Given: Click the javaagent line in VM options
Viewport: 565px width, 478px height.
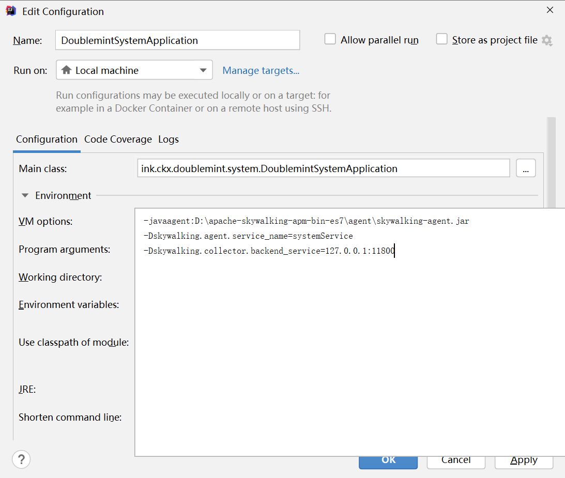Looking at the screenshot, I should pyautogui.click(x=306, y=221).
